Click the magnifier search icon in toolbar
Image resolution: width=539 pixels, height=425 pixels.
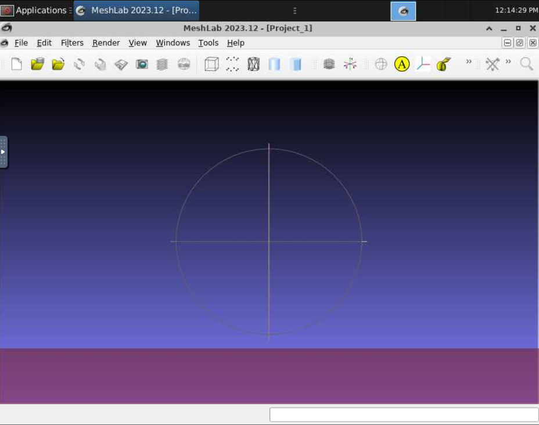tap(526, 64)
